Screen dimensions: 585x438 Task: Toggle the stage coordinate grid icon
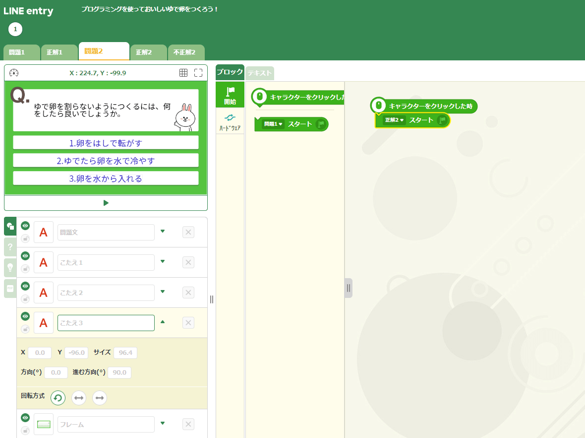tap(183, 73)
